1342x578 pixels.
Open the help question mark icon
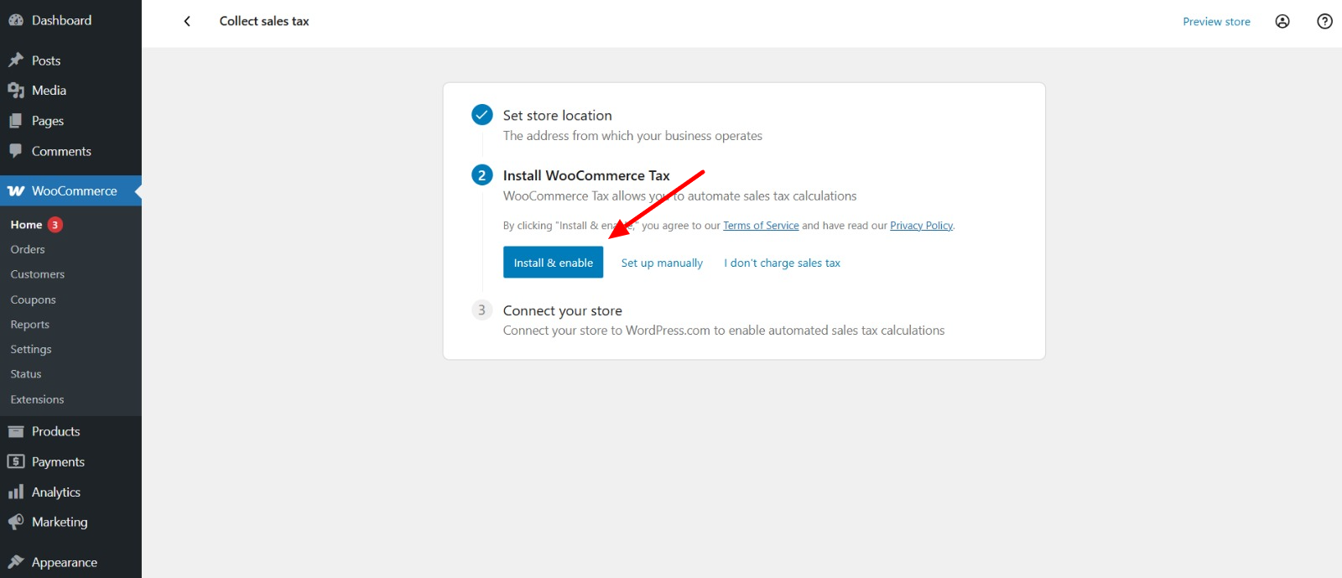tap(1325, 22)
